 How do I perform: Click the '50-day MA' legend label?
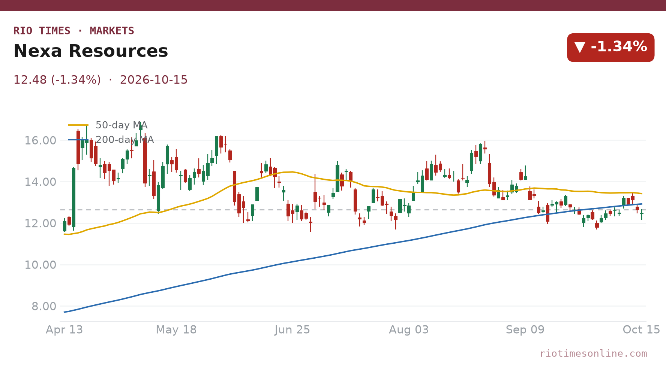(x=121, y=125)
